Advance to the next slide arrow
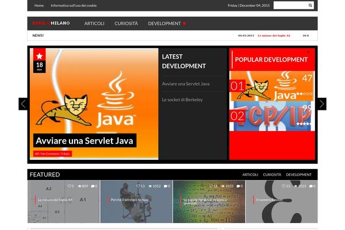 pos(322,104)
